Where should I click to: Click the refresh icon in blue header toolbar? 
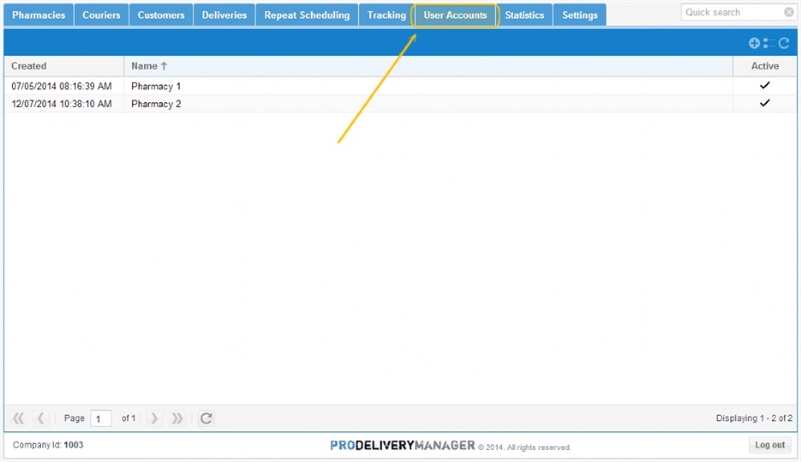pos(784,43)
